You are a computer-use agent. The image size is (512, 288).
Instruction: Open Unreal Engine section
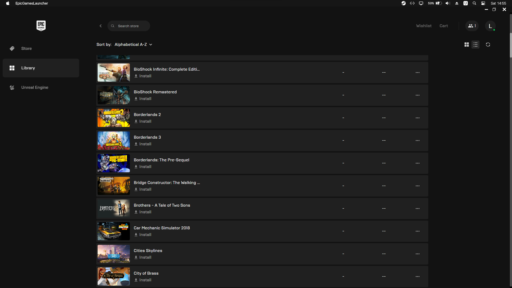pyautogui.click(x=35, y=87)
